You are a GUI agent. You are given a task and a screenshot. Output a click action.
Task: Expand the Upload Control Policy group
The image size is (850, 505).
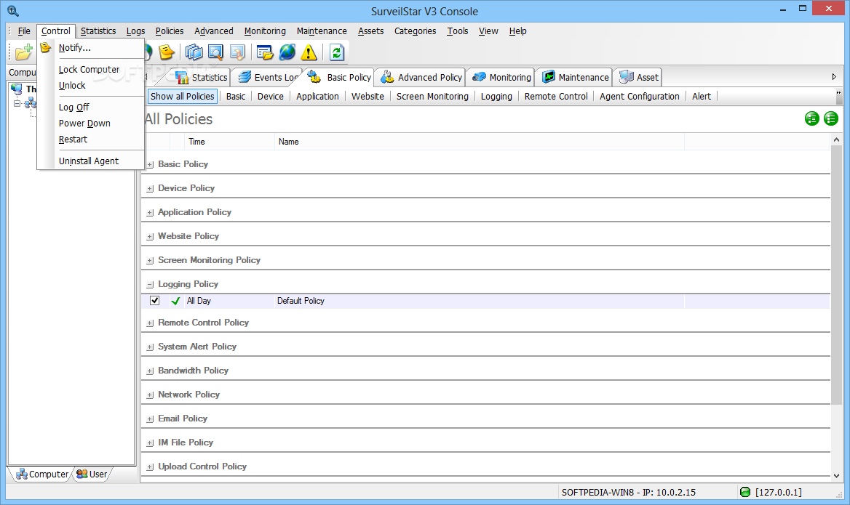(150, 467)
